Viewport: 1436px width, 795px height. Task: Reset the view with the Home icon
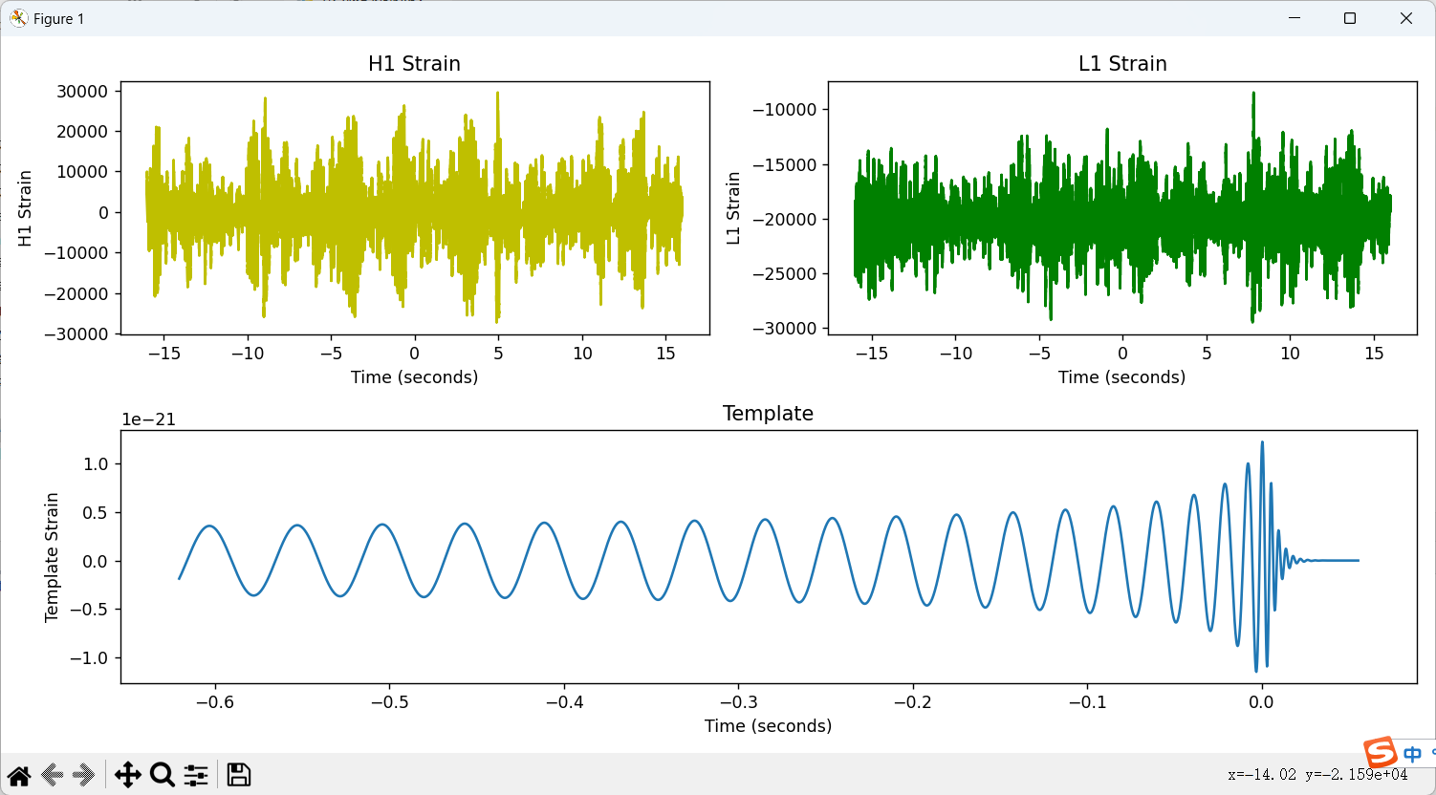pos(19,775)
